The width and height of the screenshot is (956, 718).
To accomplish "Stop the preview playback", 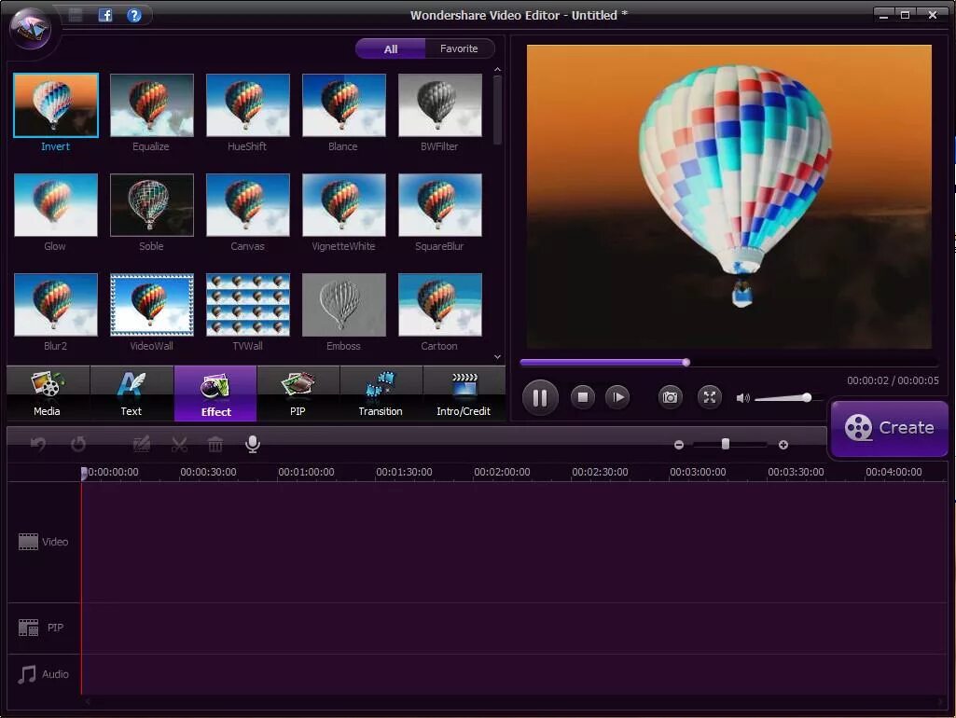I will pyautogui.click(x=582, y=397).
